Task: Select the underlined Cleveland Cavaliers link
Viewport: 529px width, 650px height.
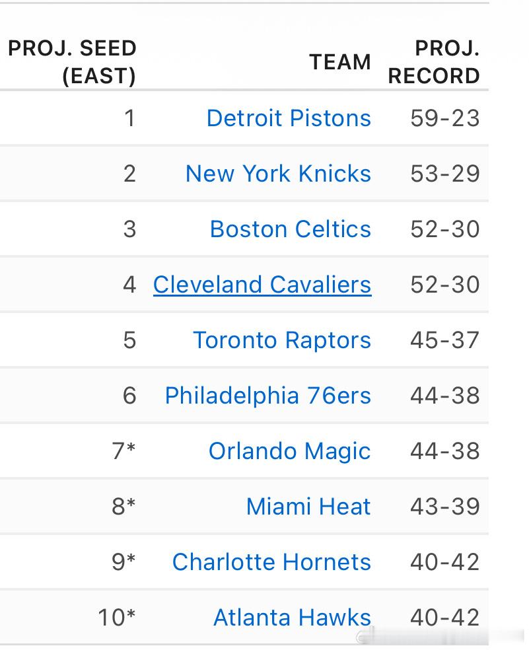Action: tap(262, 285)
